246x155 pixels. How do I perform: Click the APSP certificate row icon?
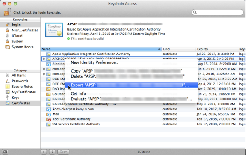tap(48, 59)
